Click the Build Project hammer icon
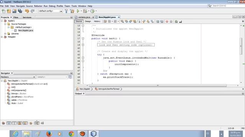245x137 pixels. click(66, 11)
